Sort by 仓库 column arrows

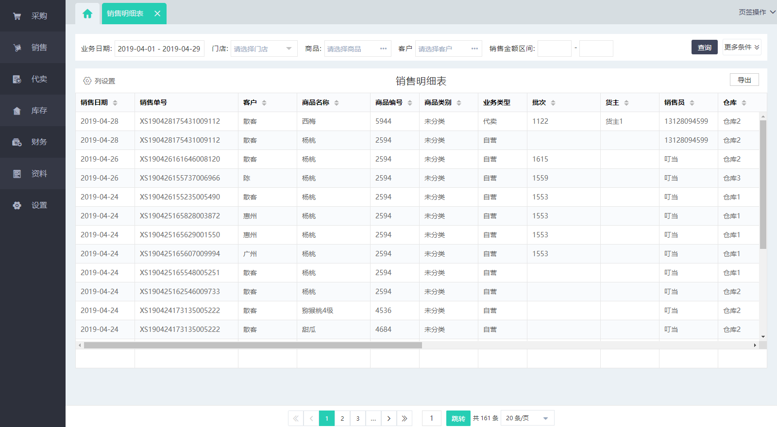[x=744, y=103]
